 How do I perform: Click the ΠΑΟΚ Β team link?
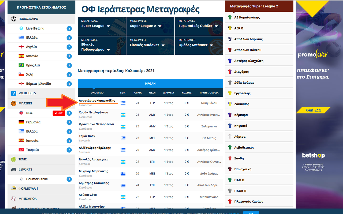240,191
